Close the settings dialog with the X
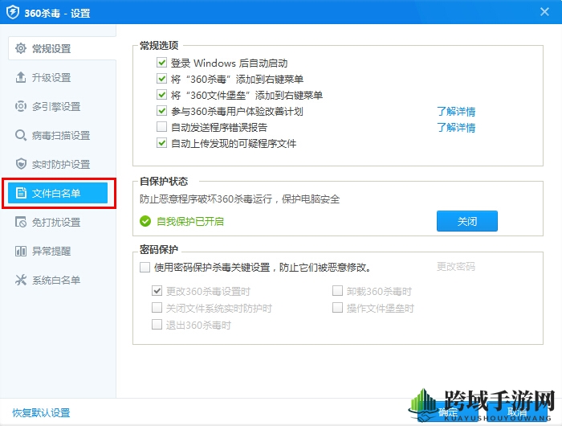Screen dimensions: 562x426 [x=544, y=12]
